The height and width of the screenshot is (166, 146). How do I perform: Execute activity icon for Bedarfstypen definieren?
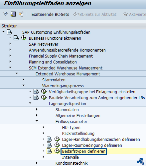click(x=57, y=151)
